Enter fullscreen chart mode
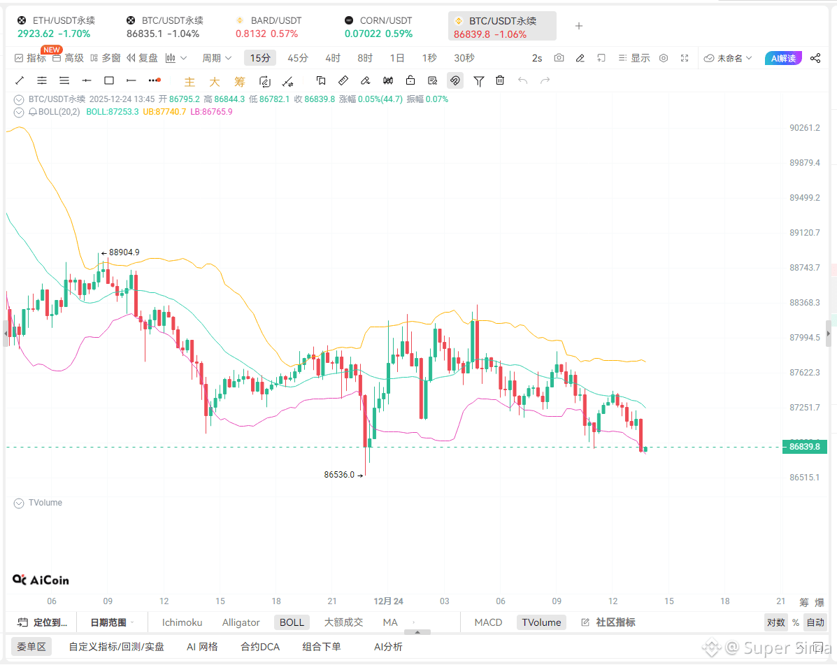This screenshot has width=837, height=665. coord(685,57)
